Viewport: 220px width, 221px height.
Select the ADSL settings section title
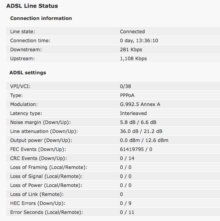pyautogui.click(x=28, y=73)
